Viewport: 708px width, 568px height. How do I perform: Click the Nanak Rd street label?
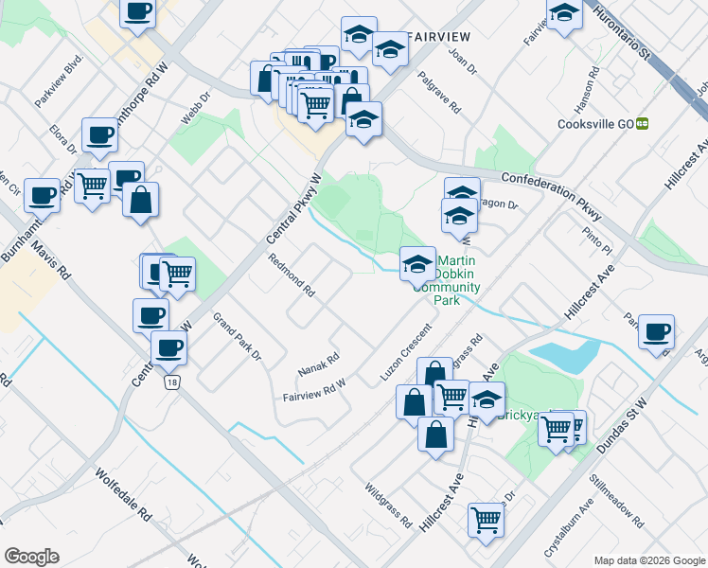(319, 365)
